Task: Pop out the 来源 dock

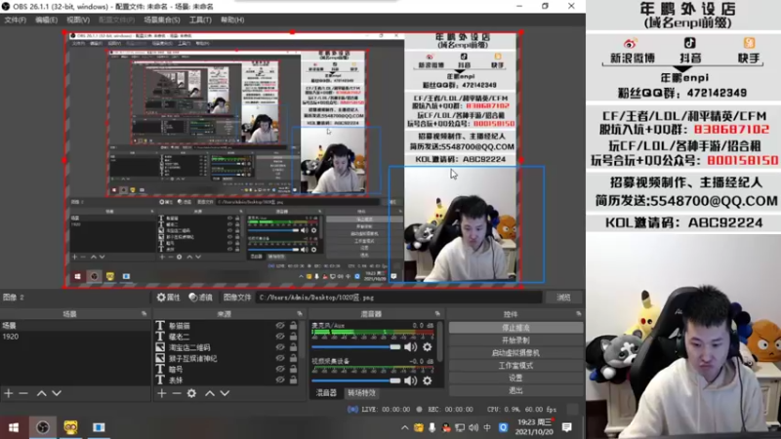Action: 300,313
